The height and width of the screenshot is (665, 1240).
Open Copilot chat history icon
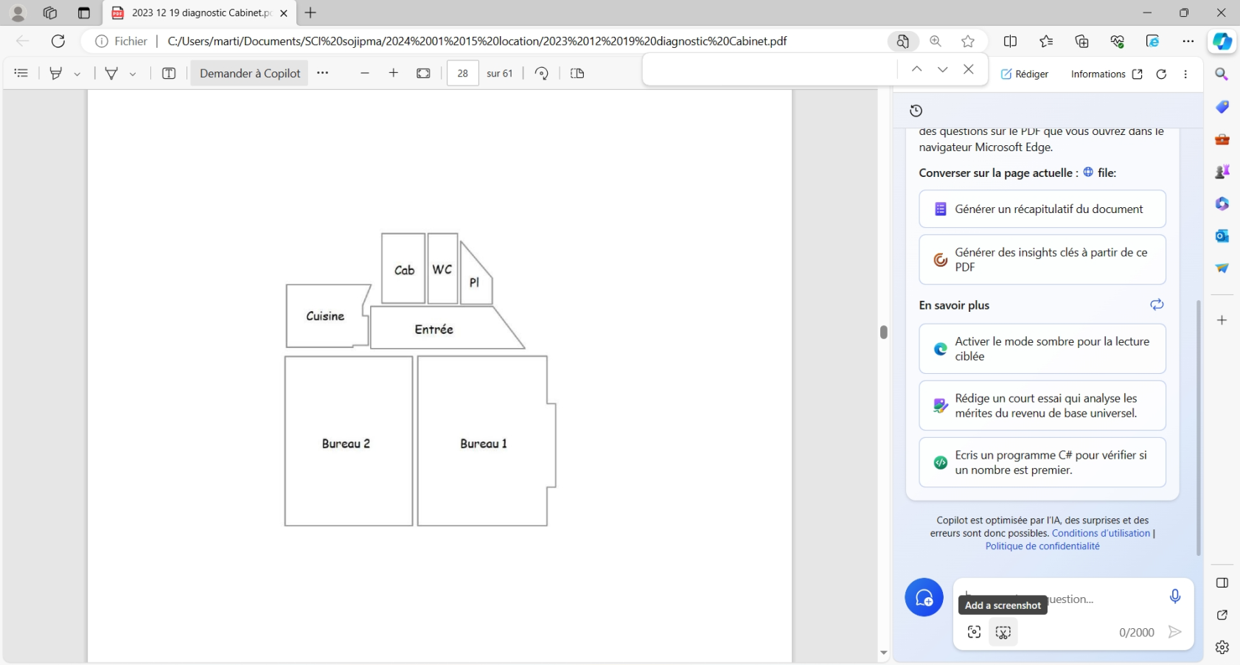(916, 111)
